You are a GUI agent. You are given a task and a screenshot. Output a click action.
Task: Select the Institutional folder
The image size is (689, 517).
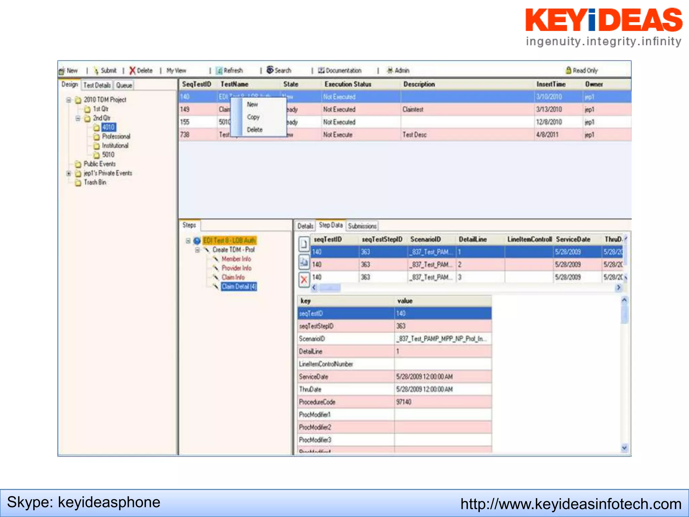[x=115, y=145]
